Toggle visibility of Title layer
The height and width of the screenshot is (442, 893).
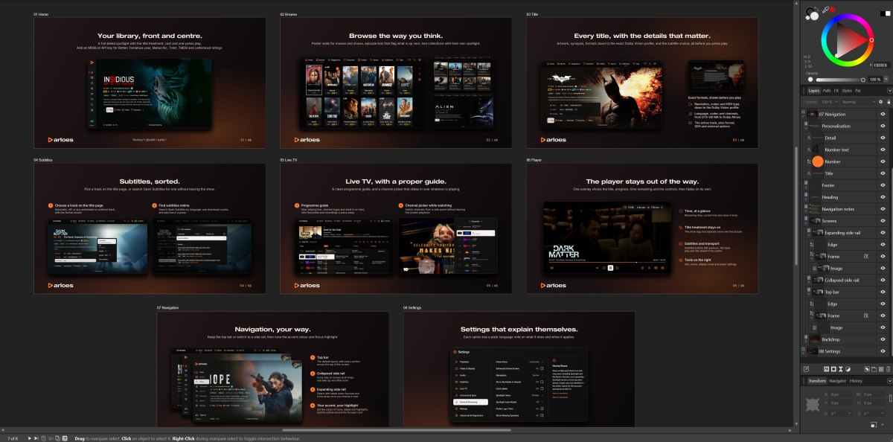(883, 173)
